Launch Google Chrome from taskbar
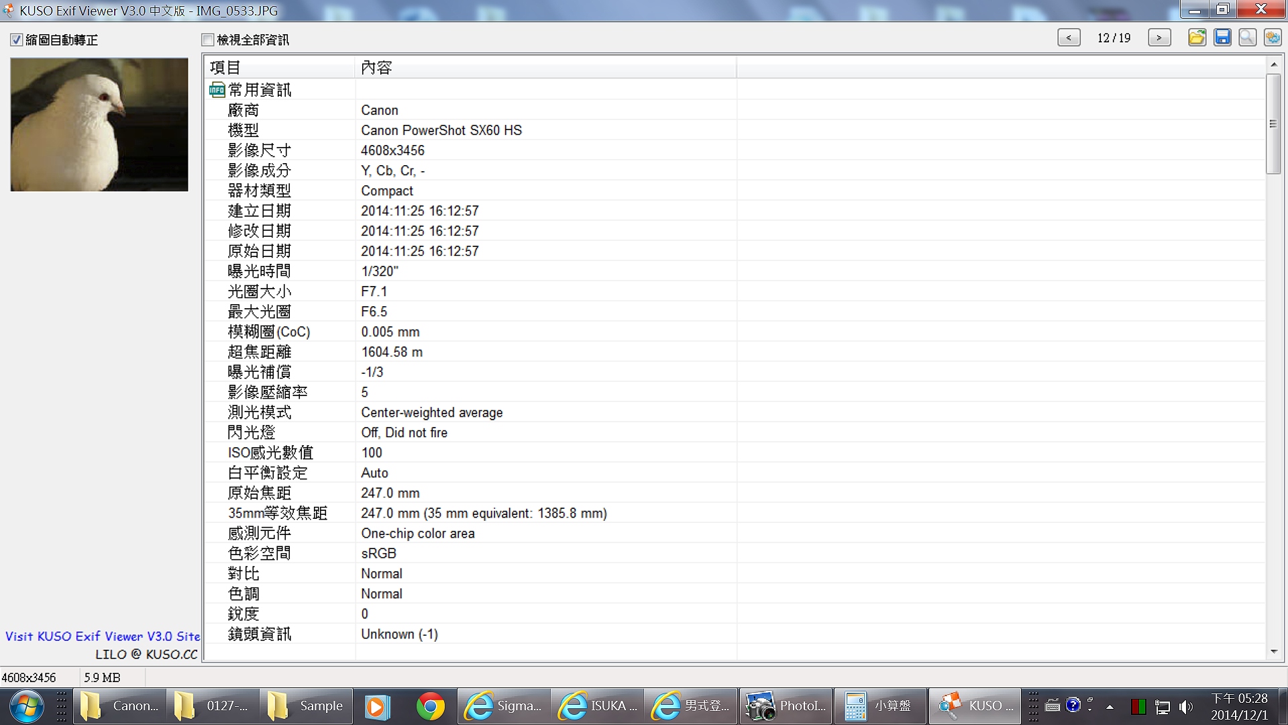 click(x=430, y=706)
